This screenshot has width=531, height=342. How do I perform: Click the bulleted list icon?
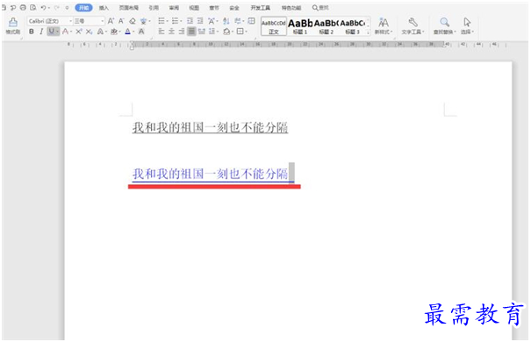tap(161, 21)
